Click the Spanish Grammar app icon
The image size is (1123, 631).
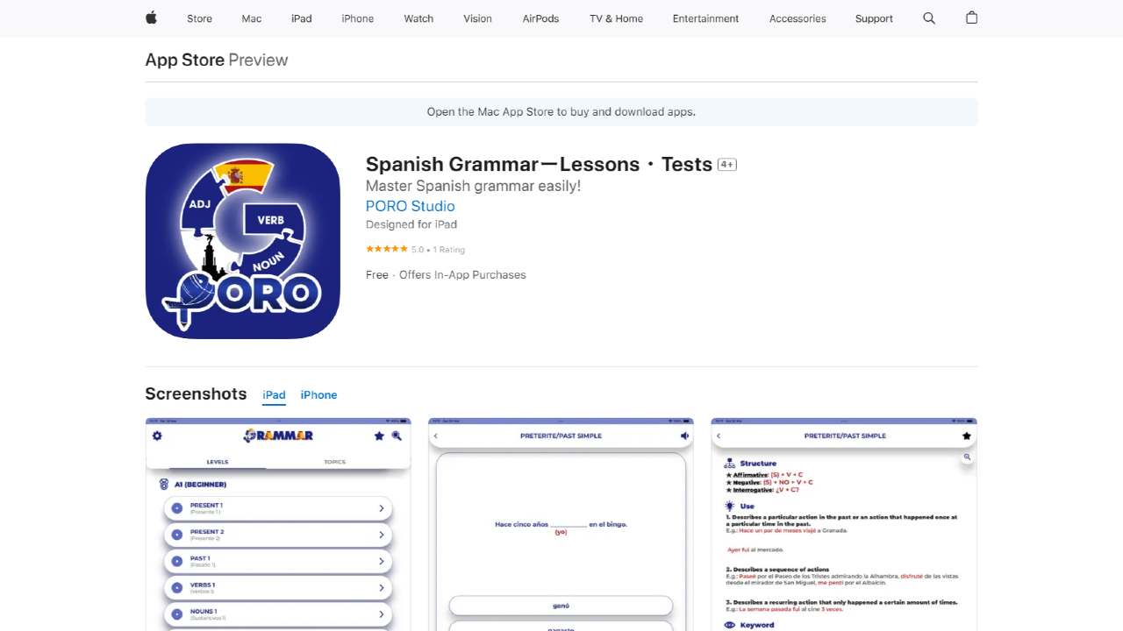pyautogui.click(x=242, y=241)
